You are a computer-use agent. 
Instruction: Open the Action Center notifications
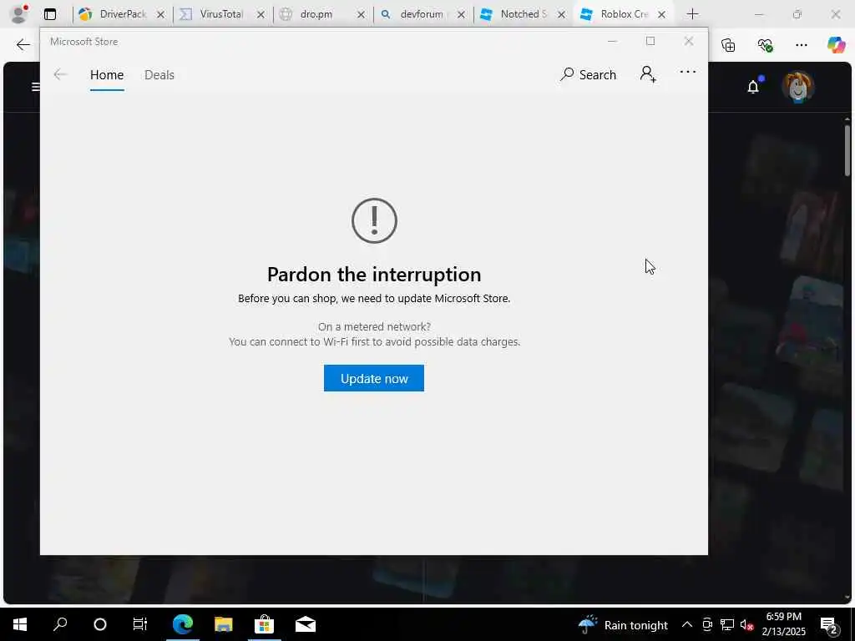[x=829, y=625]
